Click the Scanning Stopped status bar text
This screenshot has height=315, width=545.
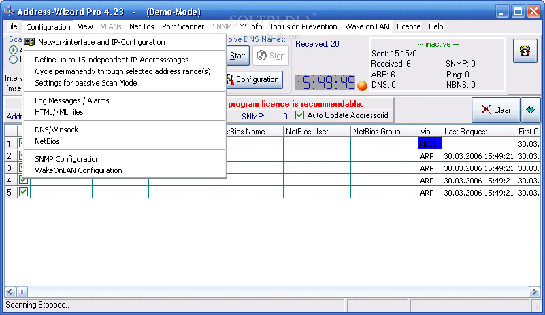[37, 305]
